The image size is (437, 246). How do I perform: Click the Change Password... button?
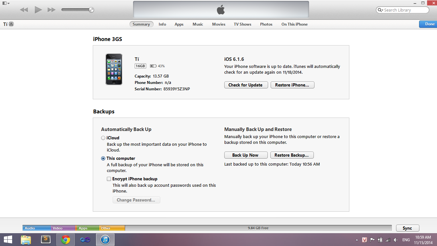[x=136, y=200]
